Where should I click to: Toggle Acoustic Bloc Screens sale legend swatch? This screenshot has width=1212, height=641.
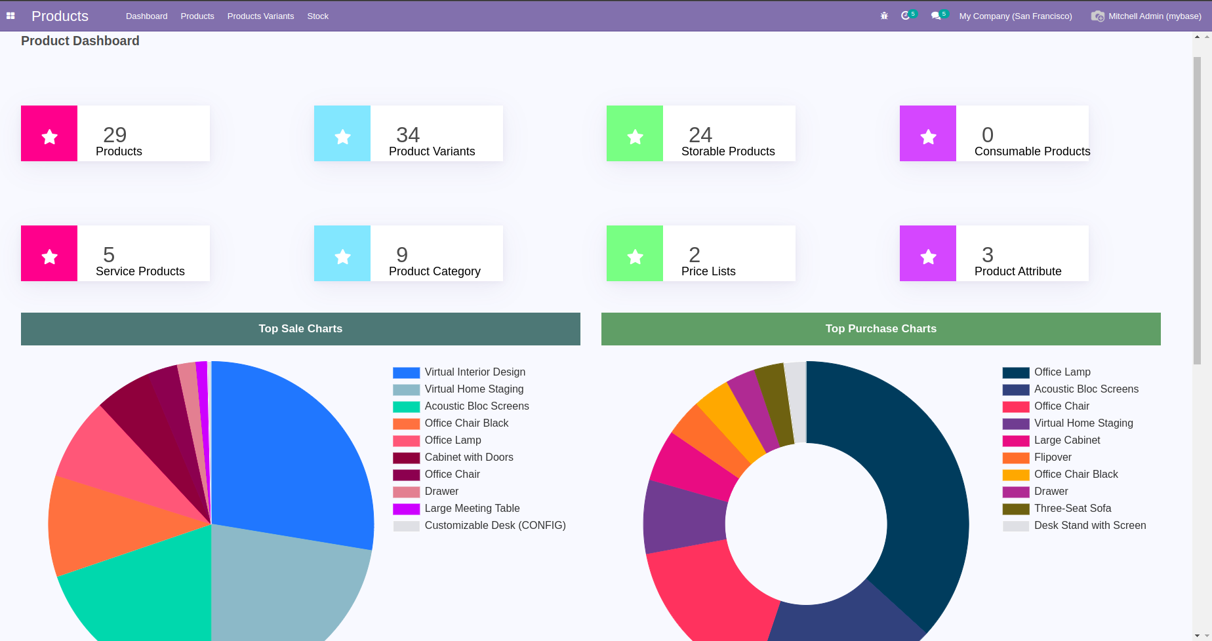[406, 406]
